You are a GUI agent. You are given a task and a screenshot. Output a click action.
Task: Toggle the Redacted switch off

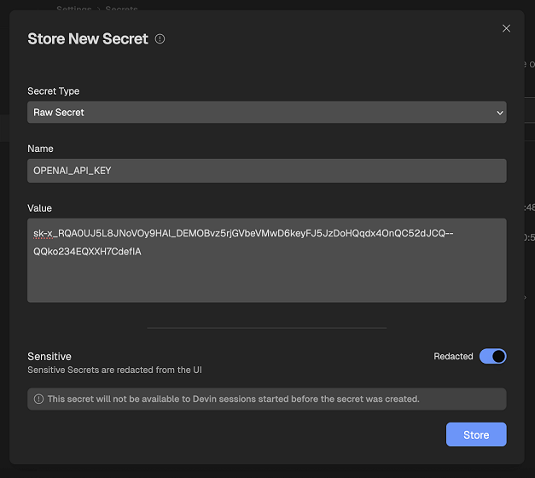click(x=492, y=356)
